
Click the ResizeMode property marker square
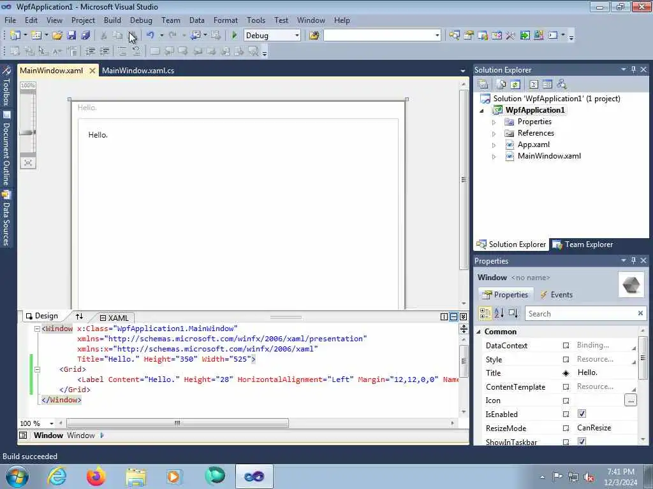566,428
